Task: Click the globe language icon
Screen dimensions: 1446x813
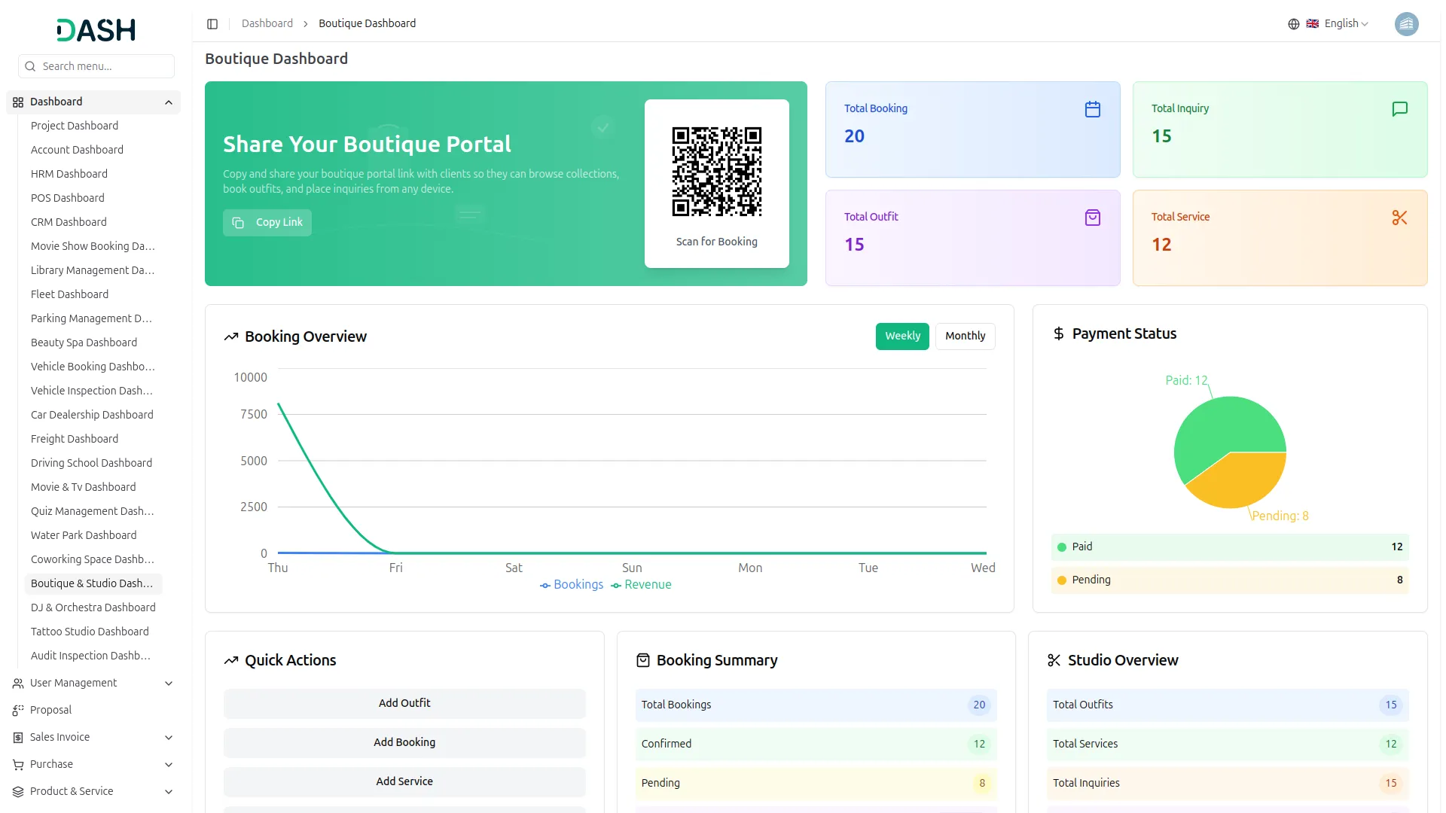Action: (x=1294, y=24)
